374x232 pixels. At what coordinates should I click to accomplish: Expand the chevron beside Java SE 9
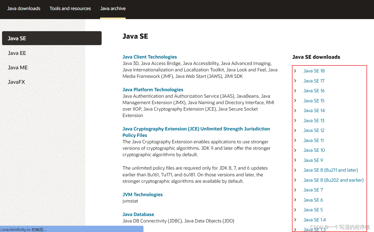pyautogui.click(x=295, y=160)
